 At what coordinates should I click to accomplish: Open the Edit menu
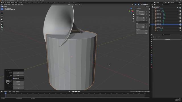pyautogui.click(x=5, y=3)
